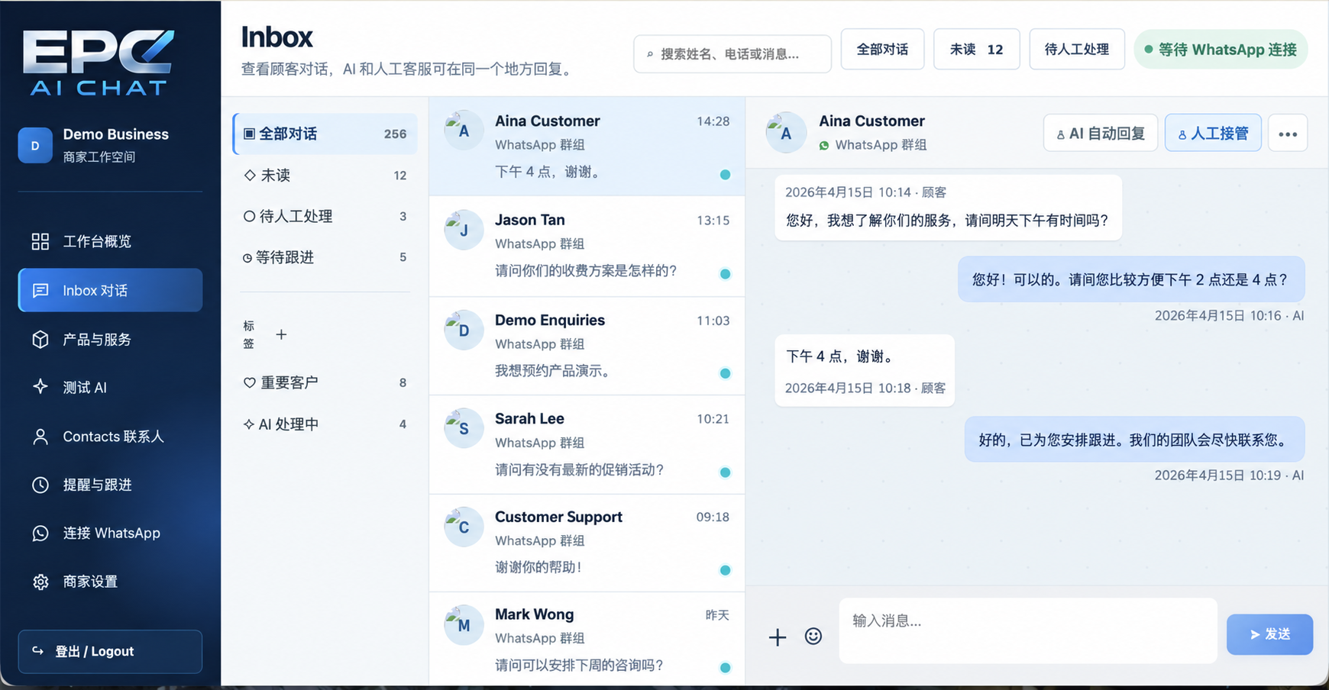This screenshot has height=690, width=1329.
Task: Click the 登出 / Logout button
Action: [110, 651]
